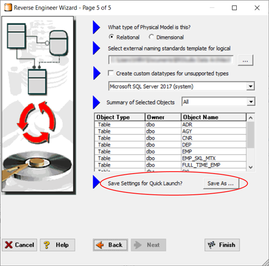This screenshot has height=266, width=269.
Task: Click the Finish button
Action: 222,245
